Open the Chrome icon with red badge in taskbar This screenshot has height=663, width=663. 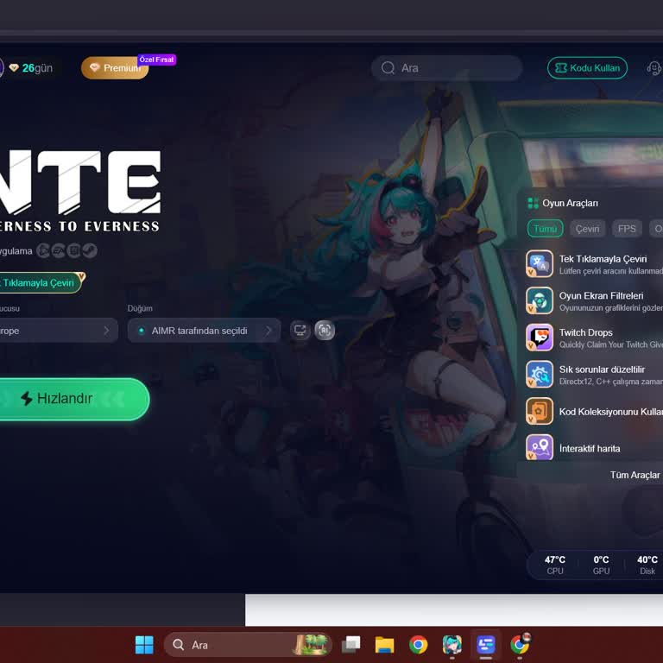[x=520, y=645]
